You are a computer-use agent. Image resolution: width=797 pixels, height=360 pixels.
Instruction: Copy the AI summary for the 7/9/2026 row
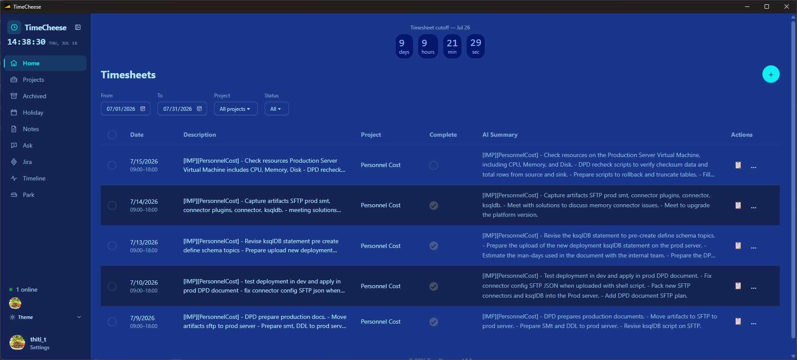click(x=738, y=321)
